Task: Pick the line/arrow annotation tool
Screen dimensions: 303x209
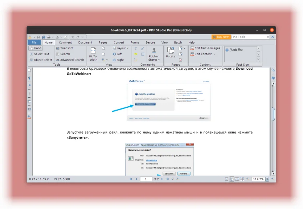Action: [x=143, y=48]
